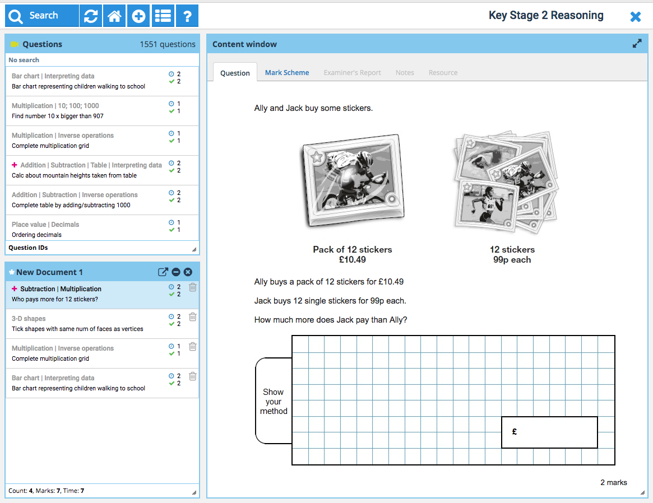Image resolution: width=653 pixels, height=503 pixels.
Task: Click the £ answer box
Action: 549,432
